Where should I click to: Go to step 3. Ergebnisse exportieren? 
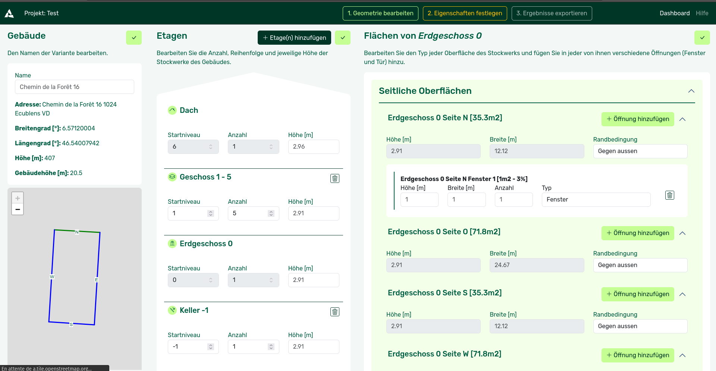552,13
